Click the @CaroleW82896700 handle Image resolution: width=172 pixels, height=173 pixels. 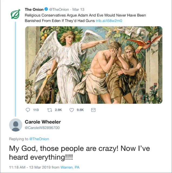42,128
